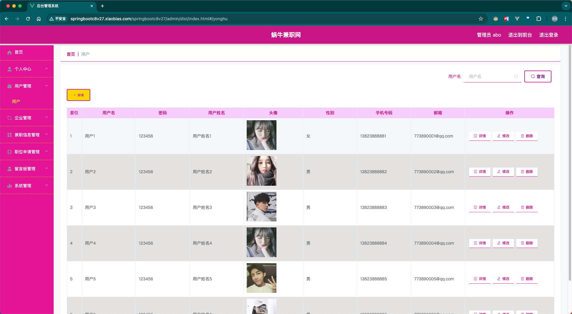Viewport: 572px width, 314px height.
Task: Click 删除 for 用户4
Action: tap(527, 243)
